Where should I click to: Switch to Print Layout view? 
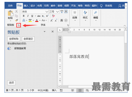tap(80, 90)
